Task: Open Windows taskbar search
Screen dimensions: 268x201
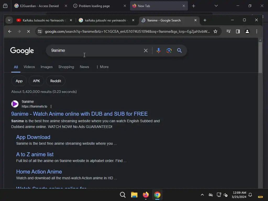Action: (x=122, y=195)
